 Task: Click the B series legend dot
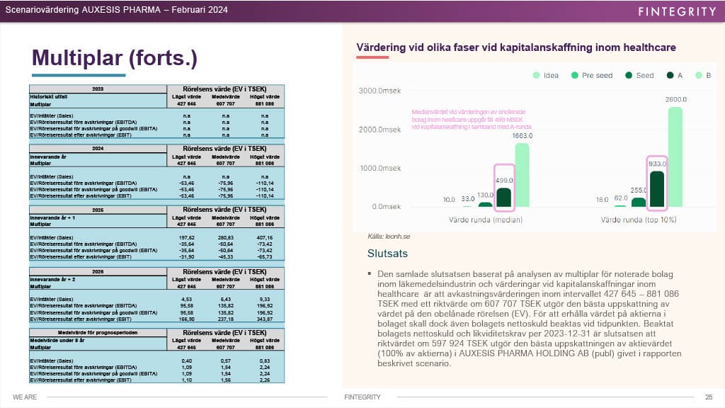pos(699,75)
